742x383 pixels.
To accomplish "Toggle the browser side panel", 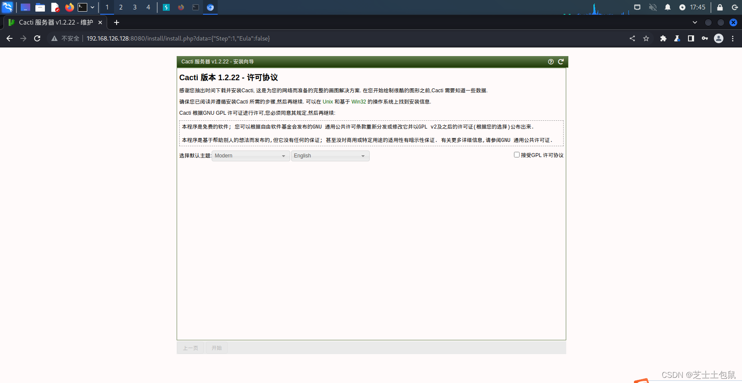I will [691, 38].
